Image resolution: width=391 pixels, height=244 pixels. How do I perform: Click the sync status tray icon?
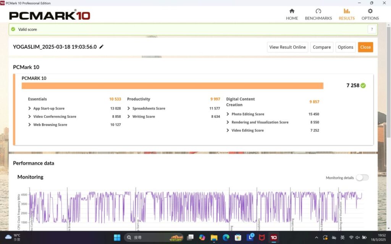click(x=325, y=238)
